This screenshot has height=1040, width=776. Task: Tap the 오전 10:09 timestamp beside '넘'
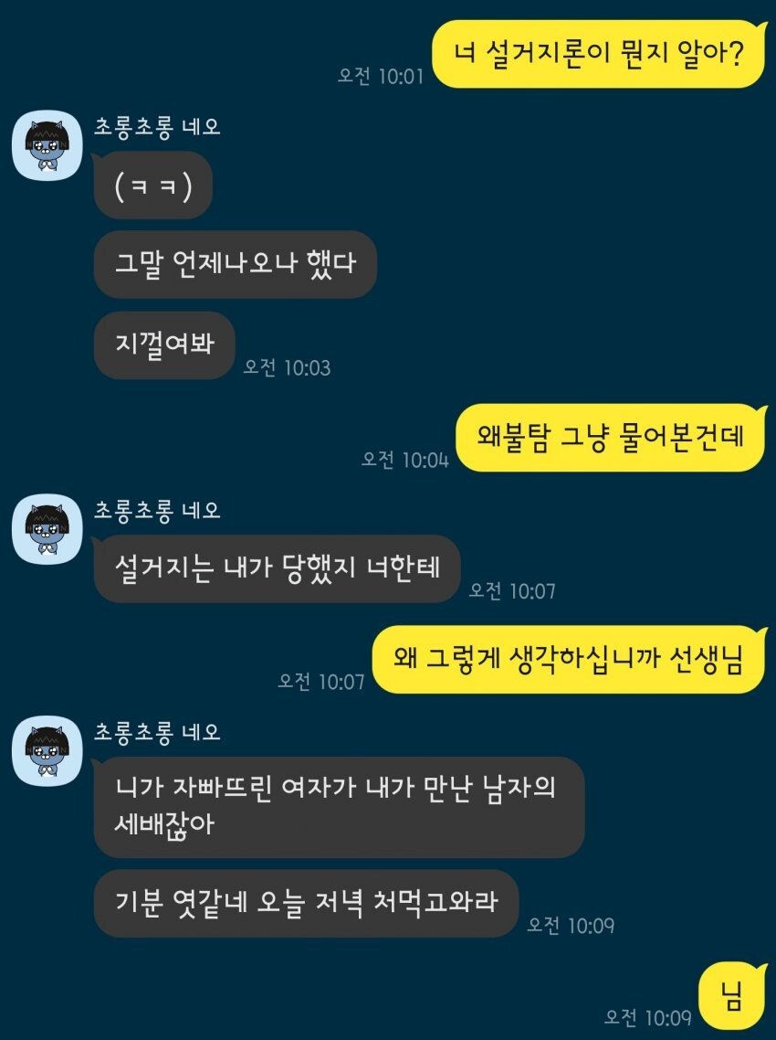[x=648, y=1017]
